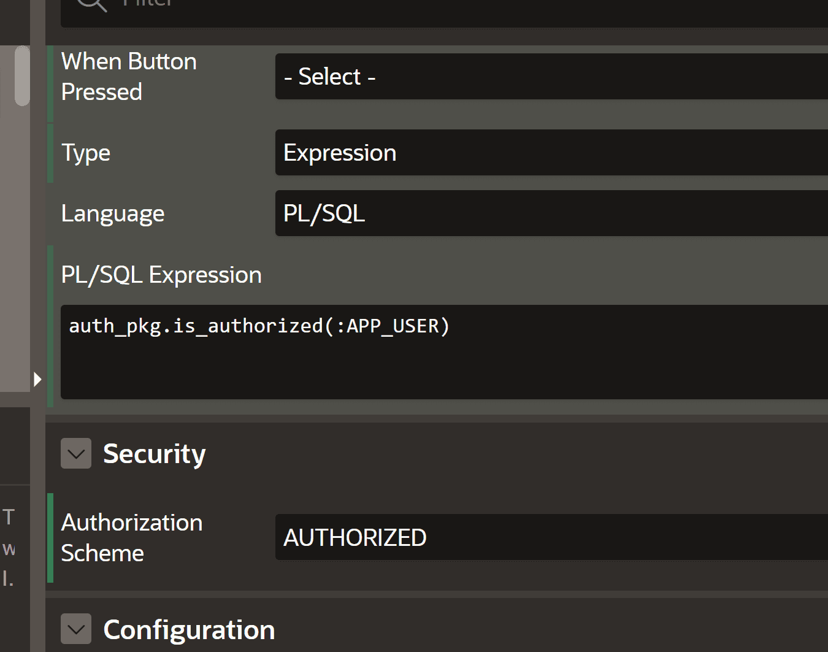Click the green change indicator beside Type
Image resolution: width=828 pixels, height=652 pixels.
click(x=49, y=153)
